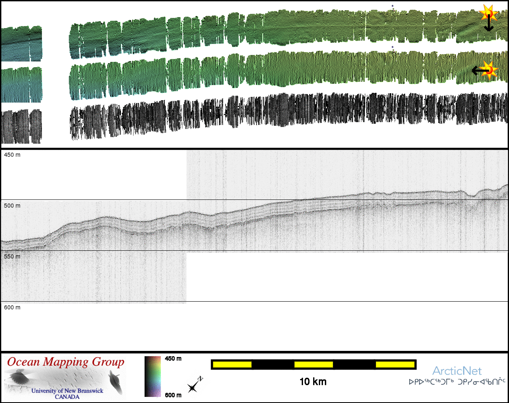Click the black downward arrow in top strip
The height and width of the screenshot is (403, 509).
[x=489, y=25]
